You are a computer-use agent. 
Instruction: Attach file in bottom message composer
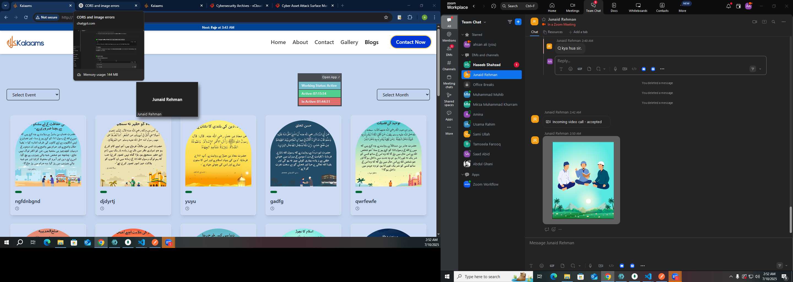pos(563,266)
